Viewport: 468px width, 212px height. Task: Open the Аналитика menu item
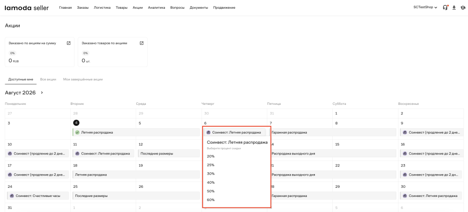(156, 8)
